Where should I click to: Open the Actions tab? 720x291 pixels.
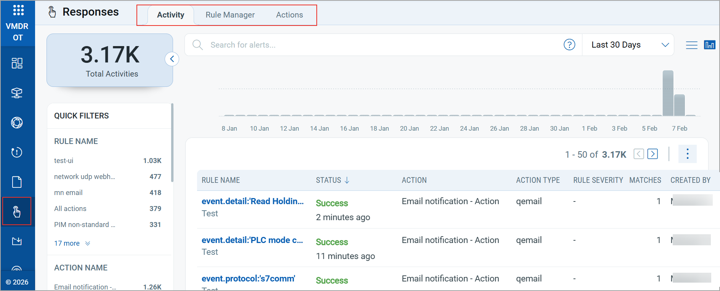point(289,15)
